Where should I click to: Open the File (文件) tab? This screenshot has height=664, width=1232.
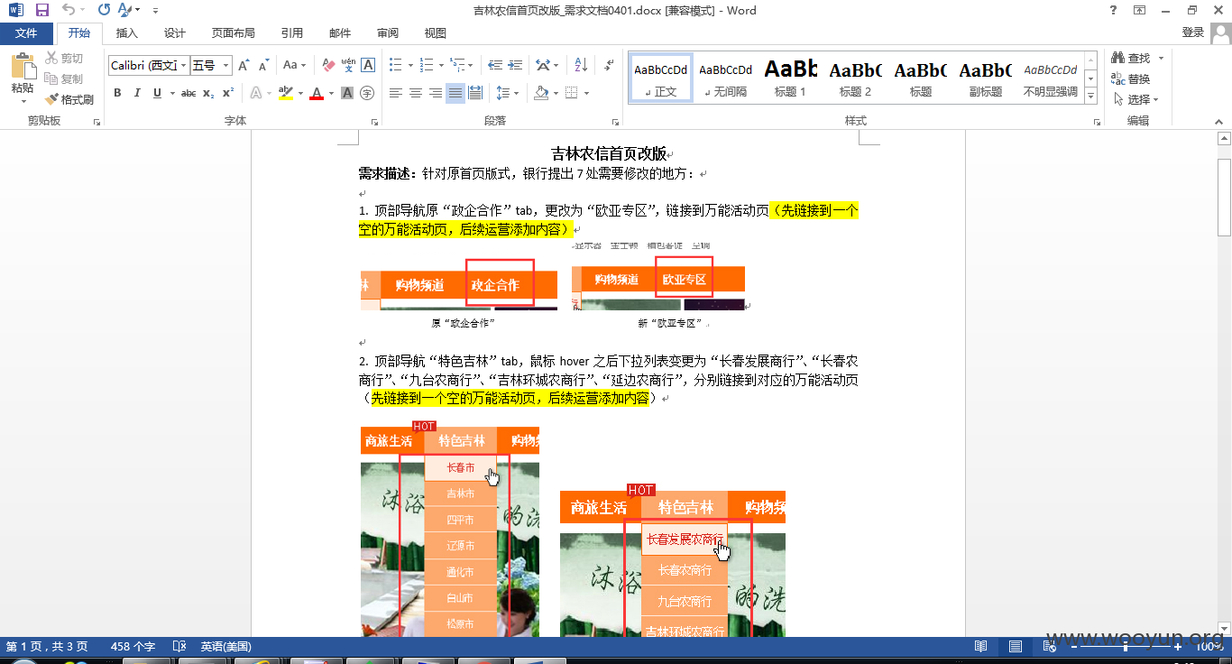pyautogui.click(x=26, y=33)
